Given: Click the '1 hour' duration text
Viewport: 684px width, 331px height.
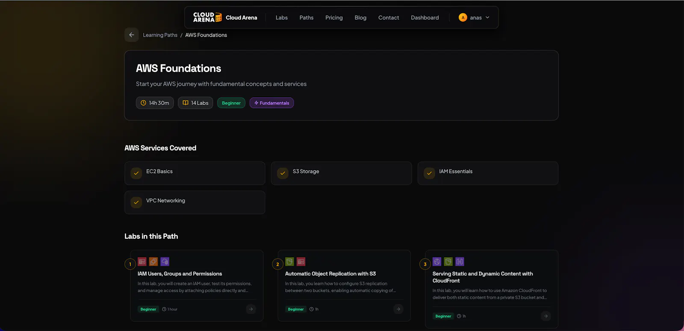Looking at the screenshot, I should tap(172, 309).
